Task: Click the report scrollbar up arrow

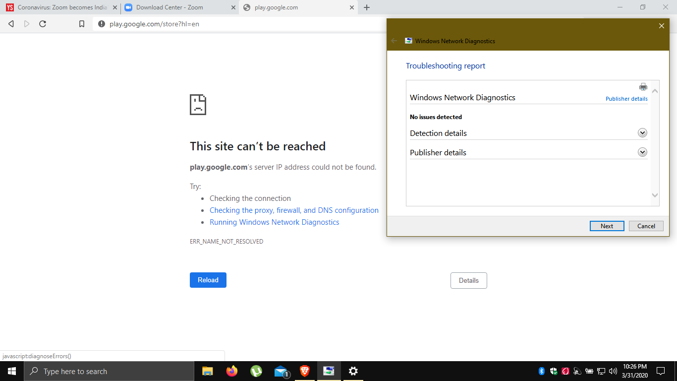Action: tap(655, 91)
